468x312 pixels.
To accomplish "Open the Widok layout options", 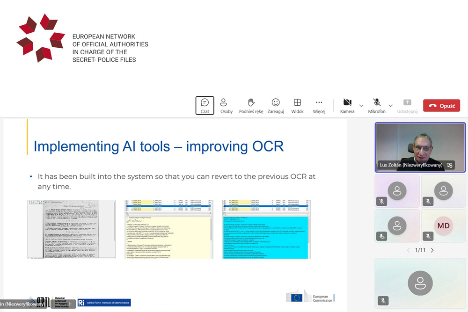I will (x=297, y=106).
